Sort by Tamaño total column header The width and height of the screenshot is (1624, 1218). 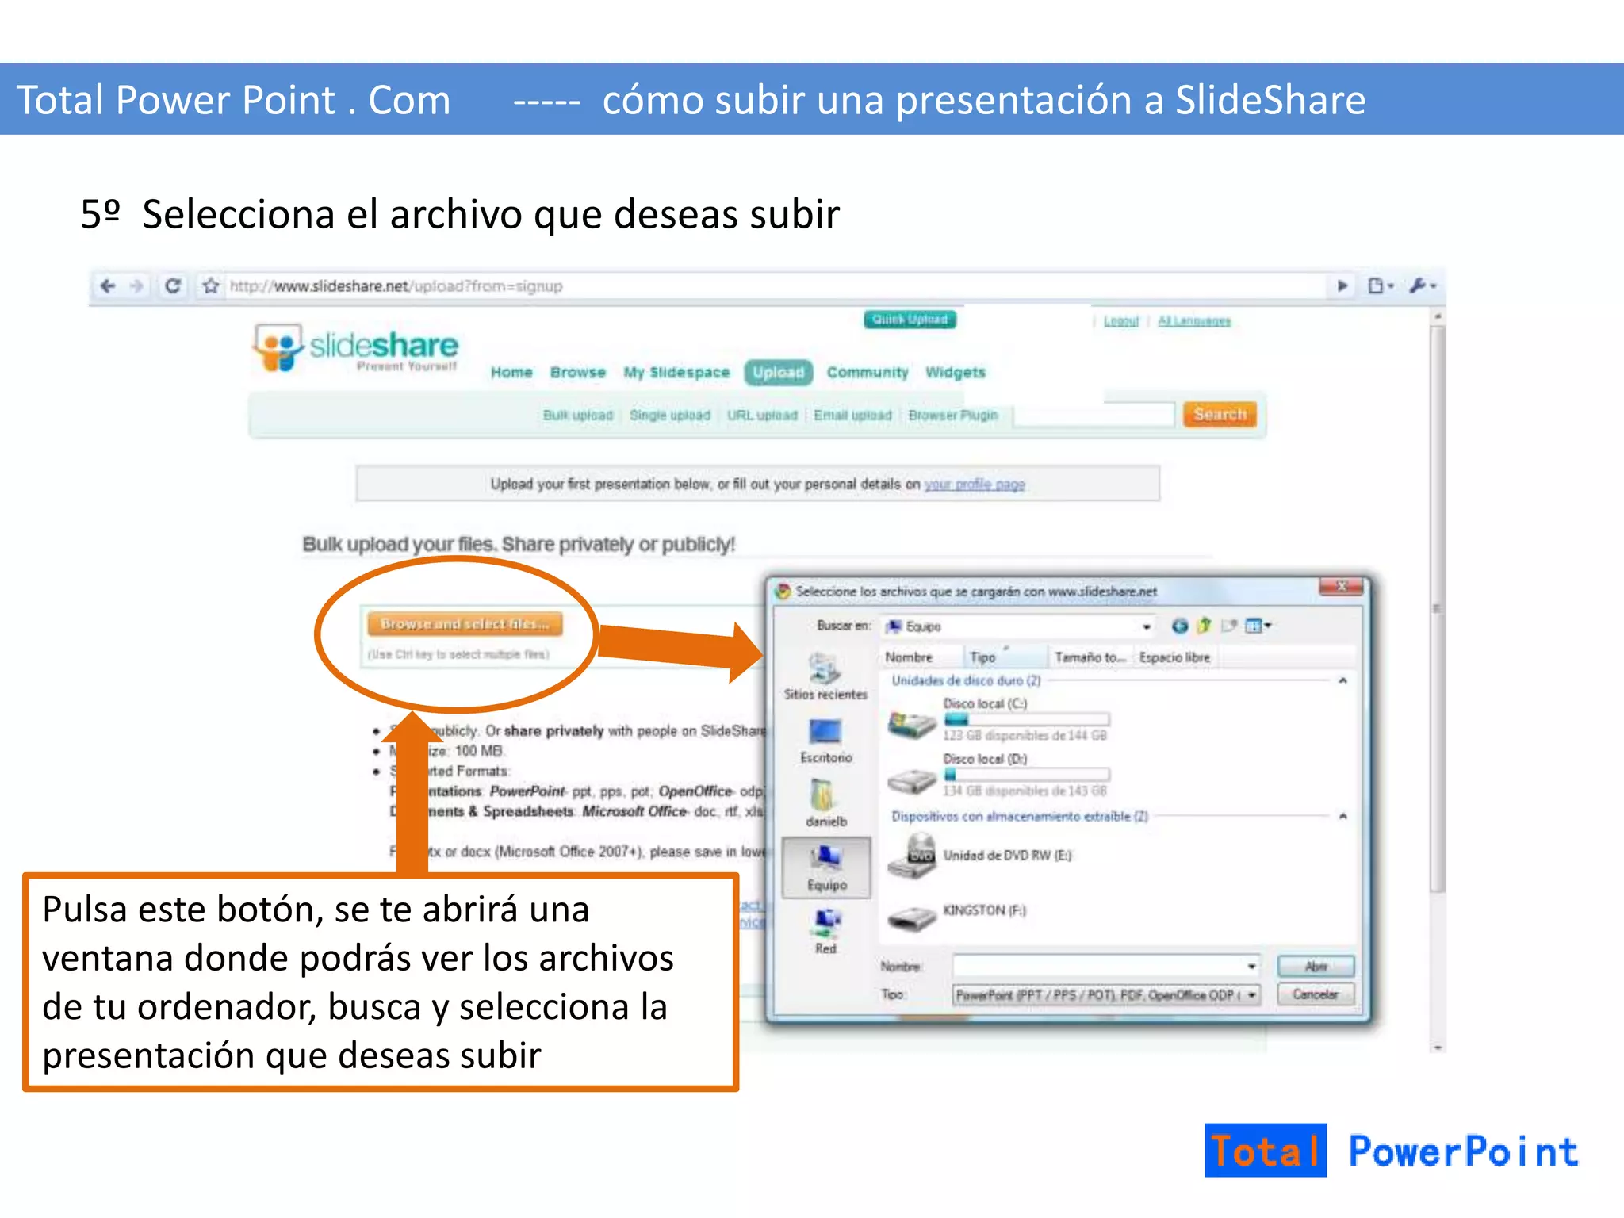(x=1091, y=657)
